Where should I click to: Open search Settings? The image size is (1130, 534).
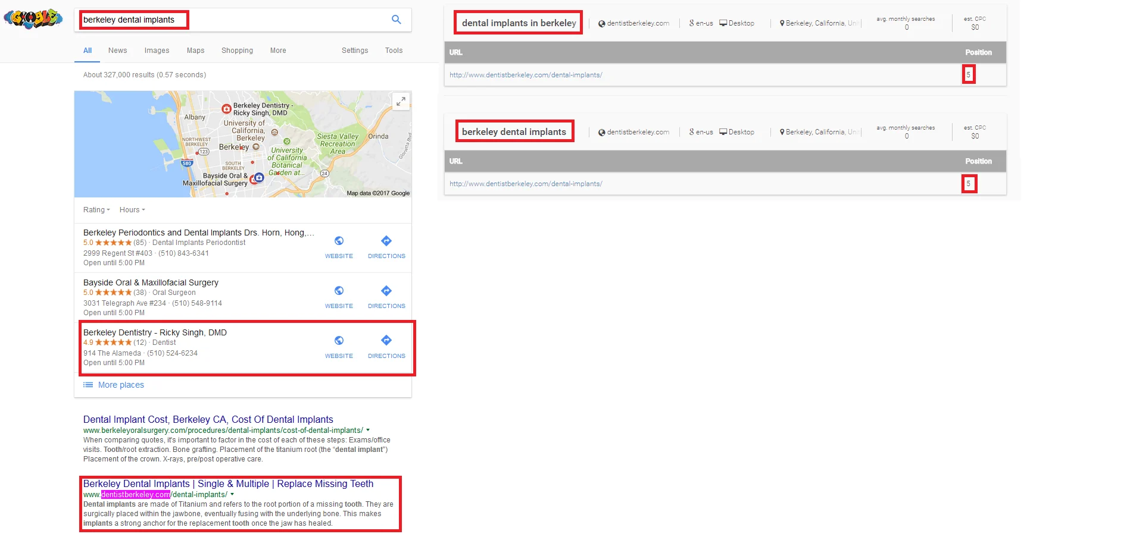click(355, 51)
